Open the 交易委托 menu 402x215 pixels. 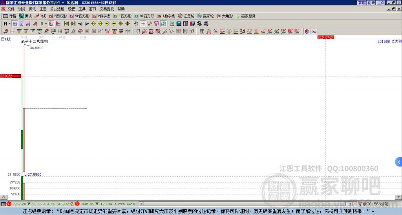pos(107,9)
